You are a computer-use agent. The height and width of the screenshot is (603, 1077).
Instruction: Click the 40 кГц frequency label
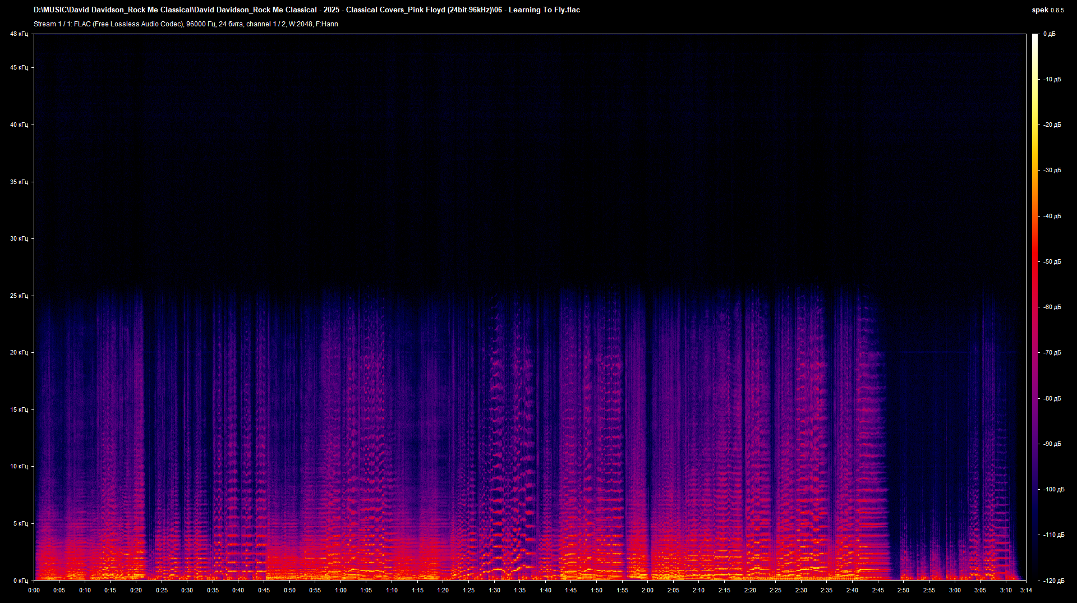point(19,125)
